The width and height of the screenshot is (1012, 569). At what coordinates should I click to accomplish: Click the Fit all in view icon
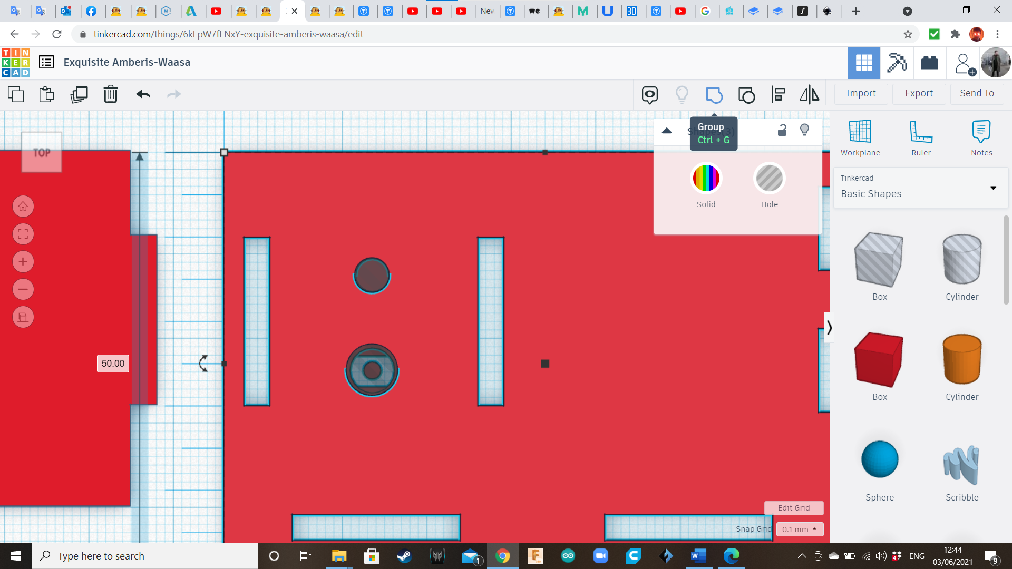[23, 234]
